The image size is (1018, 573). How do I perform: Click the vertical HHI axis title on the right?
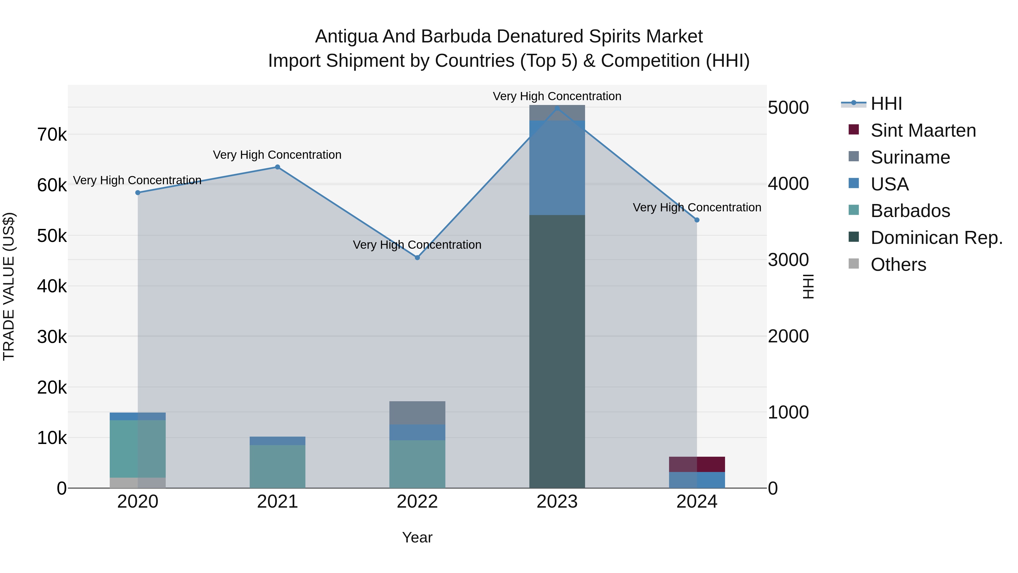click(x=808, y=286)
